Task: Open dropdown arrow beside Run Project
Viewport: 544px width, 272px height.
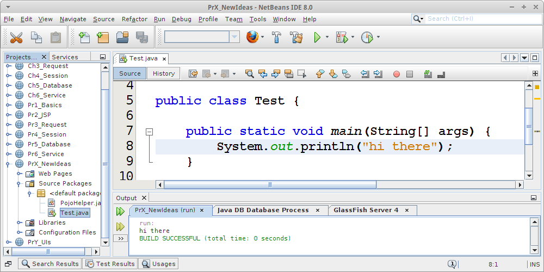Action: point(327,37)
